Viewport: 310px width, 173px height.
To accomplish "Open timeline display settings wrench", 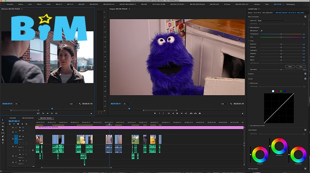I will [26, 124].
